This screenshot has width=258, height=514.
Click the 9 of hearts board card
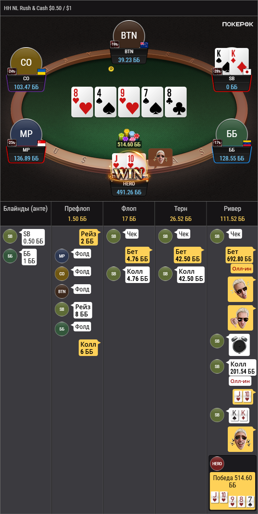129,102
